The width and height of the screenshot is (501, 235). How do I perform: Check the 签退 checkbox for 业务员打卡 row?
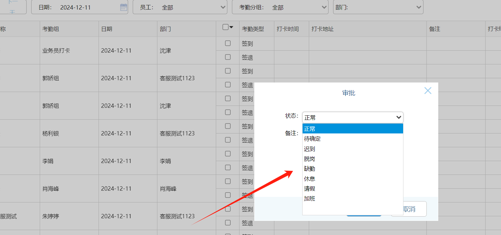pyautogui.click(x=228, y=57)
